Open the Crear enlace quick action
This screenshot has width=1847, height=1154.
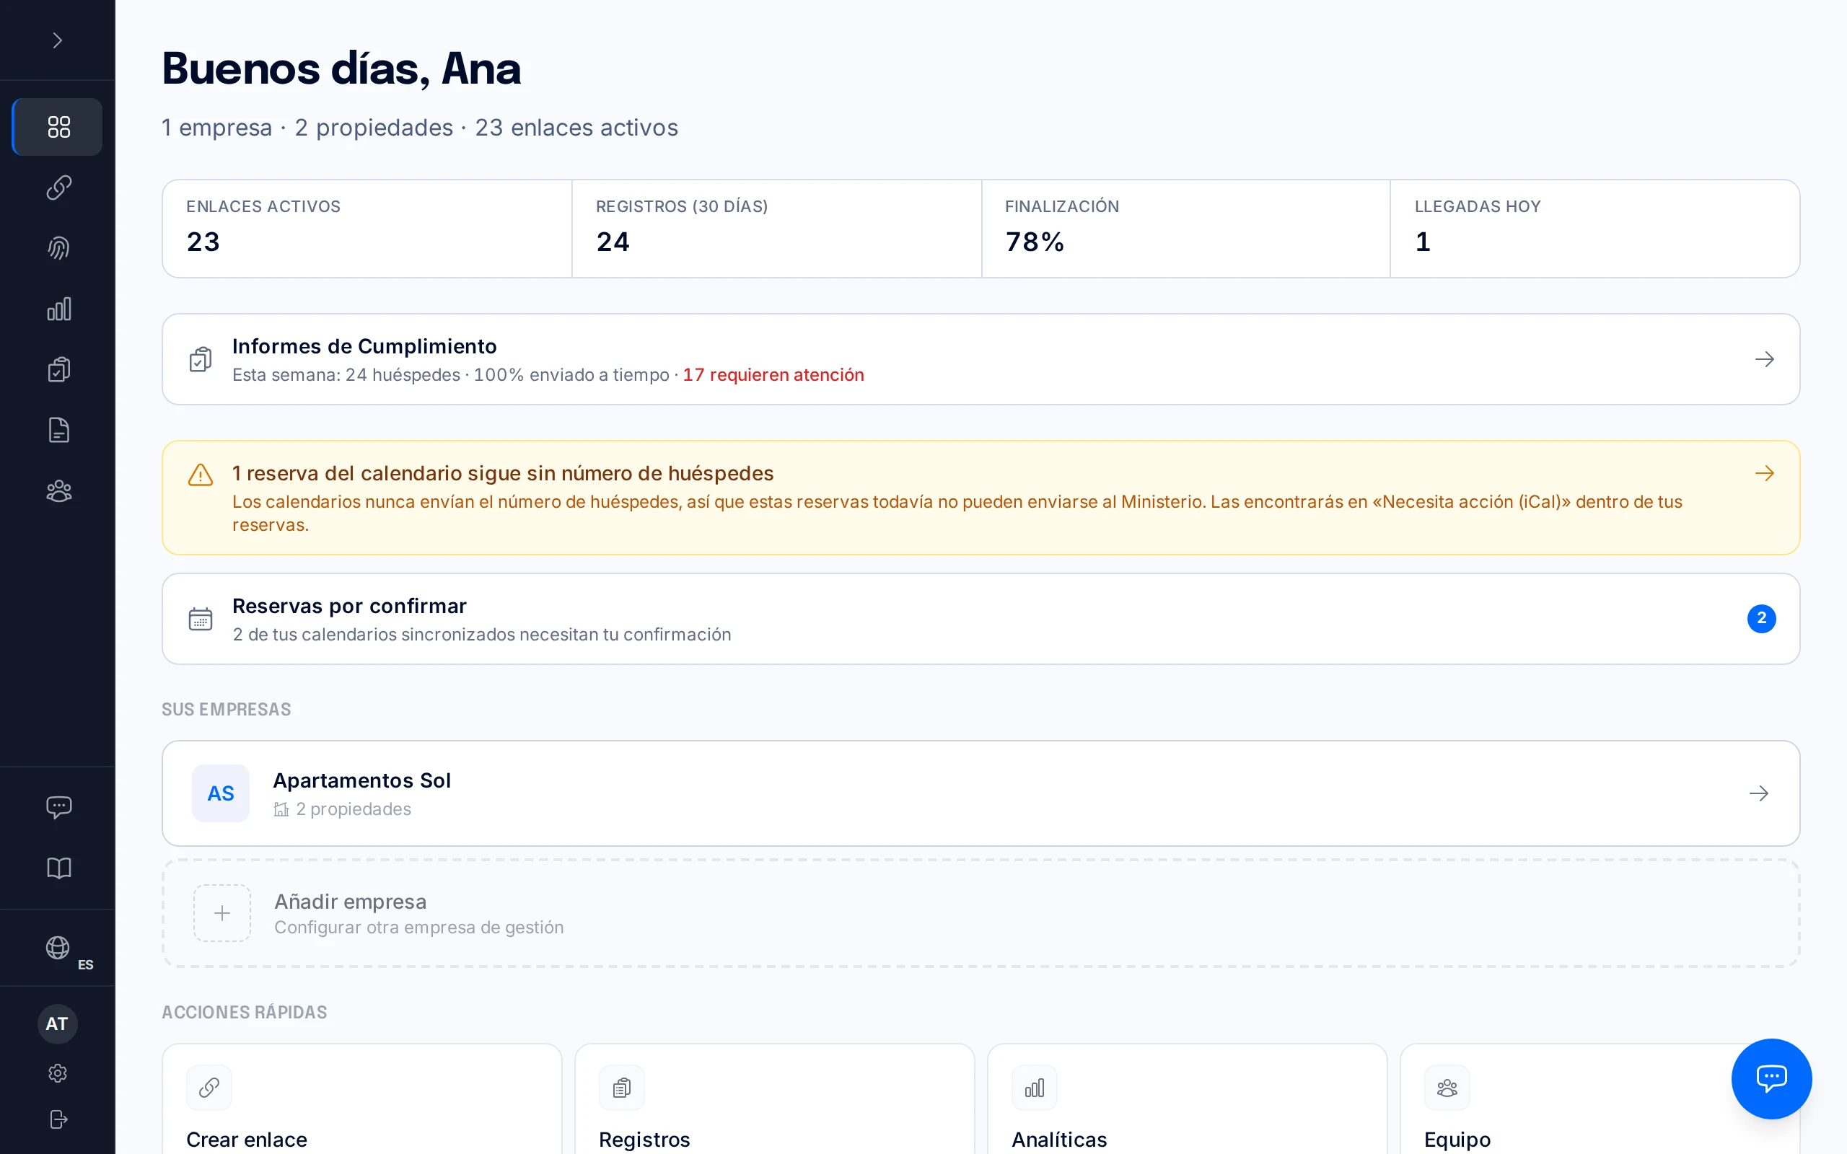(361, 1099)
